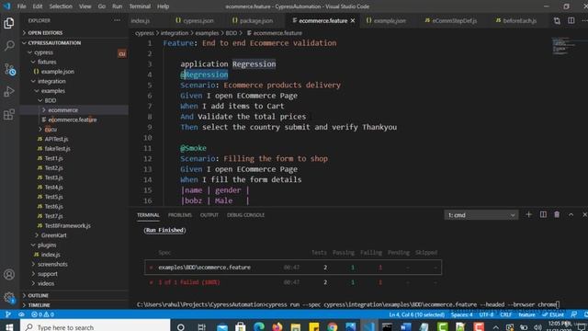The image size is (588, 331).
Task: Open APITest.js in the explorer
Action: (56, 139)
